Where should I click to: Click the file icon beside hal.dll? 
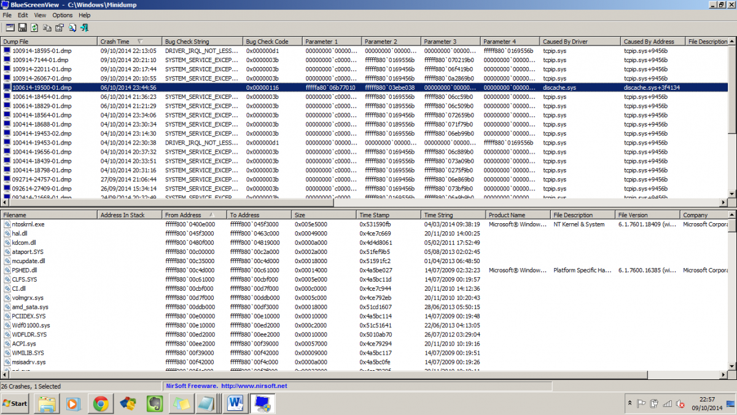(7, 234)
